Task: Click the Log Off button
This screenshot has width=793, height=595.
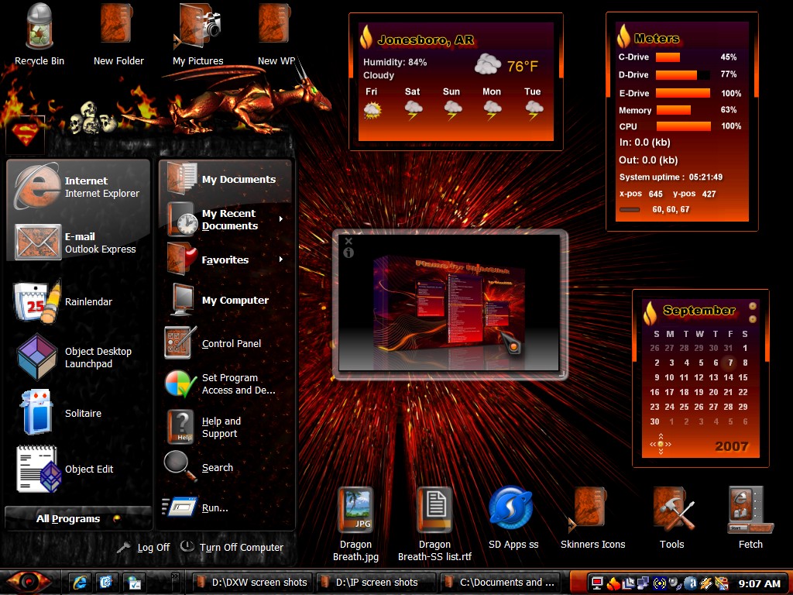Action: [x=143, y=547]
